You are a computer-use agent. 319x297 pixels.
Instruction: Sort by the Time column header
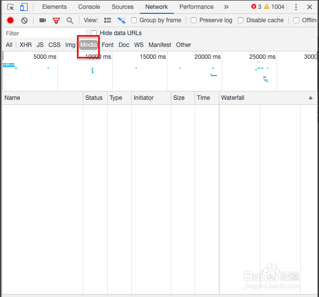click(x=207, y=98)
